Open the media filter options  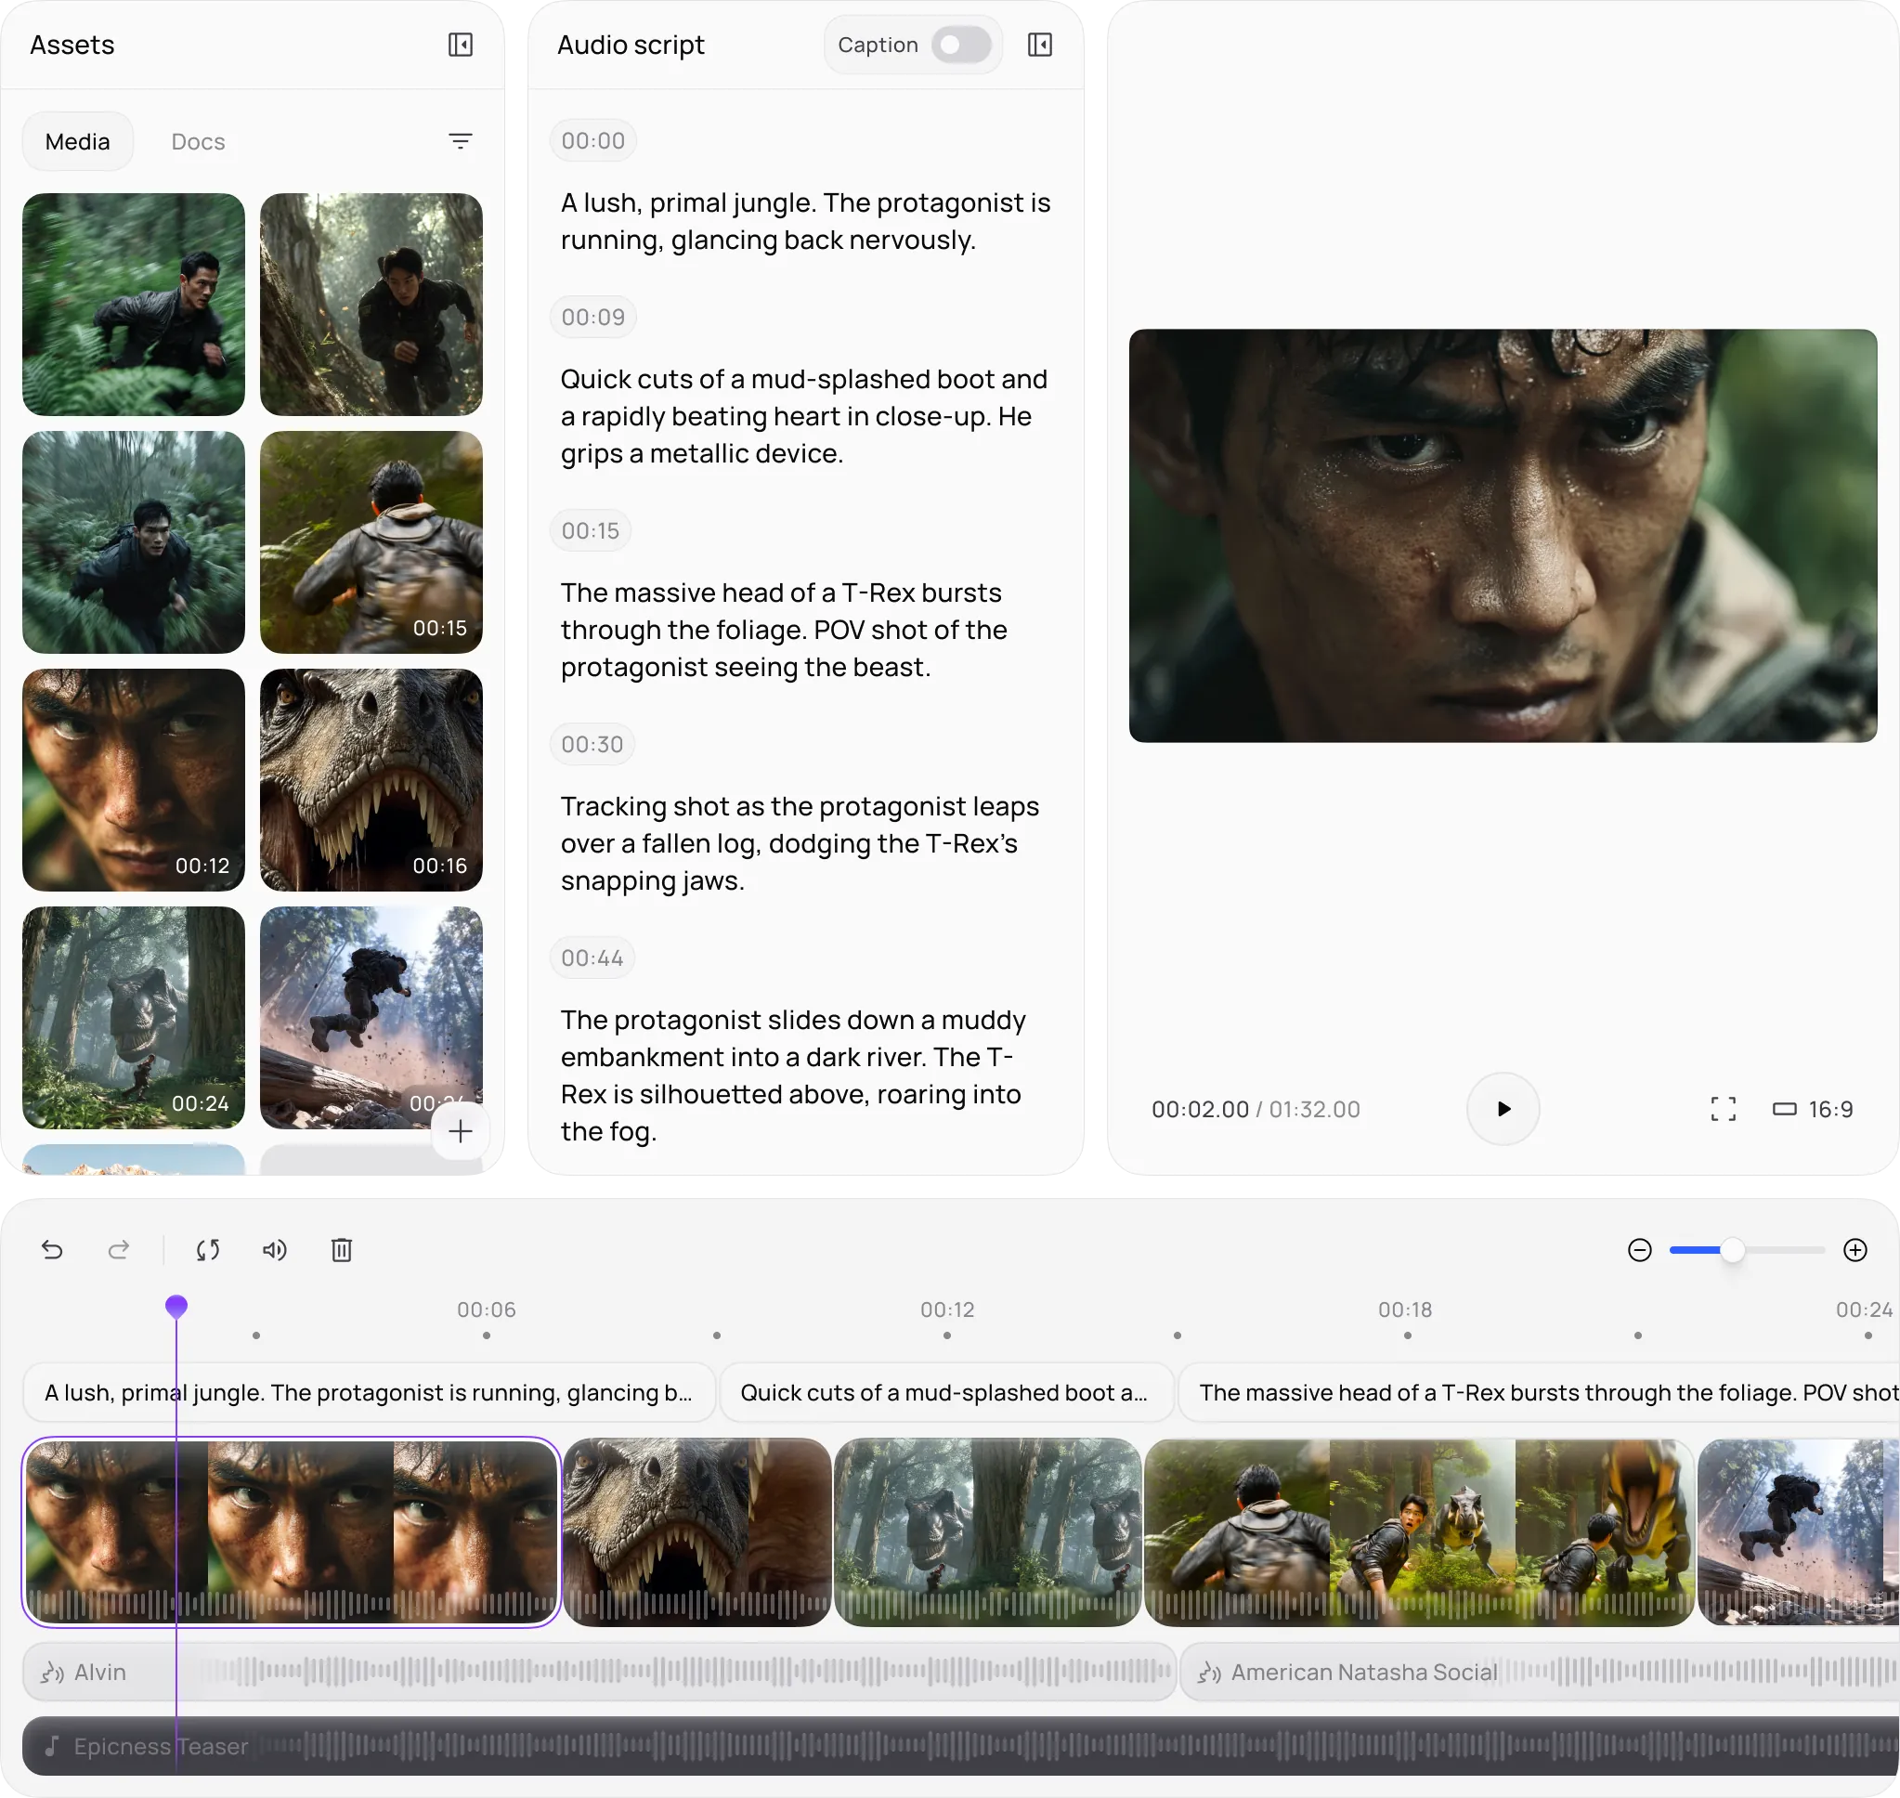tap(460, 142)
